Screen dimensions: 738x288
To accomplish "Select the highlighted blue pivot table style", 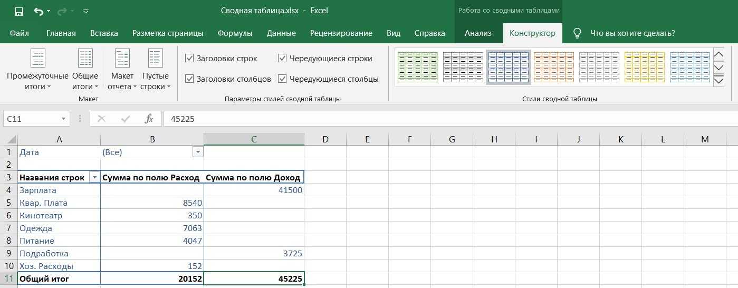I will 509,67.
